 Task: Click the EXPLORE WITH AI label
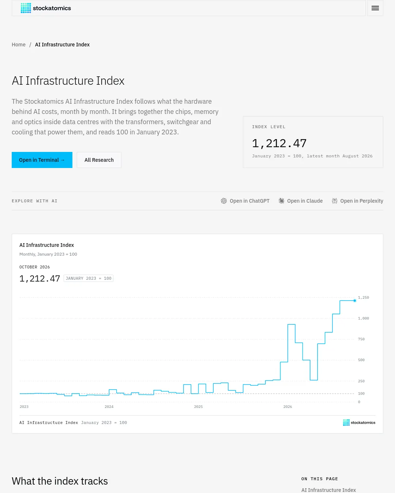click(34, 201)
